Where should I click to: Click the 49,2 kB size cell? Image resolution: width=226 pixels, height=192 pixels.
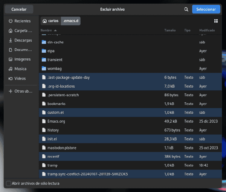coord(171,121)
